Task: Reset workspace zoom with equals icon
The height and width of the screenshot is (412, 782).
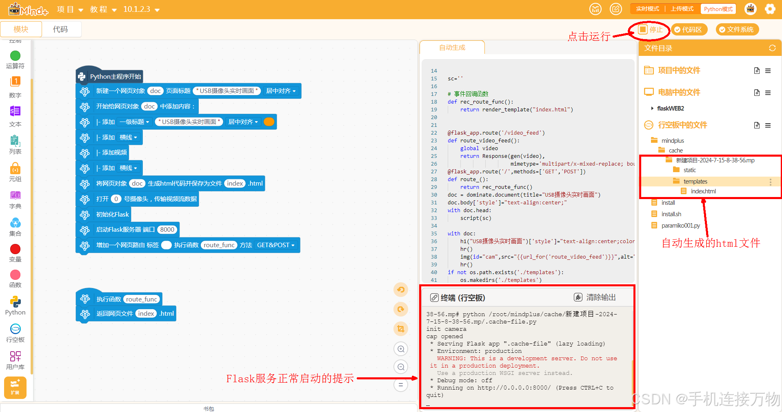Action: (401, 385)
